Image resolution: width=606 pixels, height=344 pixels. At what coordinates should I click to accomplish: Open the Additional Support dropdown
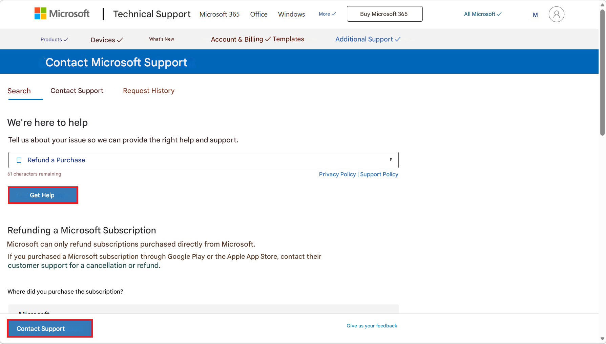[368, 39]
